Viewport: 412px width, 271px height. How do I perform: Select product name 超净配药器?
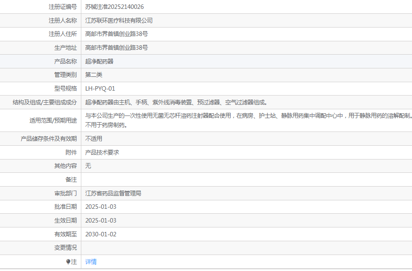coord(99,61)
